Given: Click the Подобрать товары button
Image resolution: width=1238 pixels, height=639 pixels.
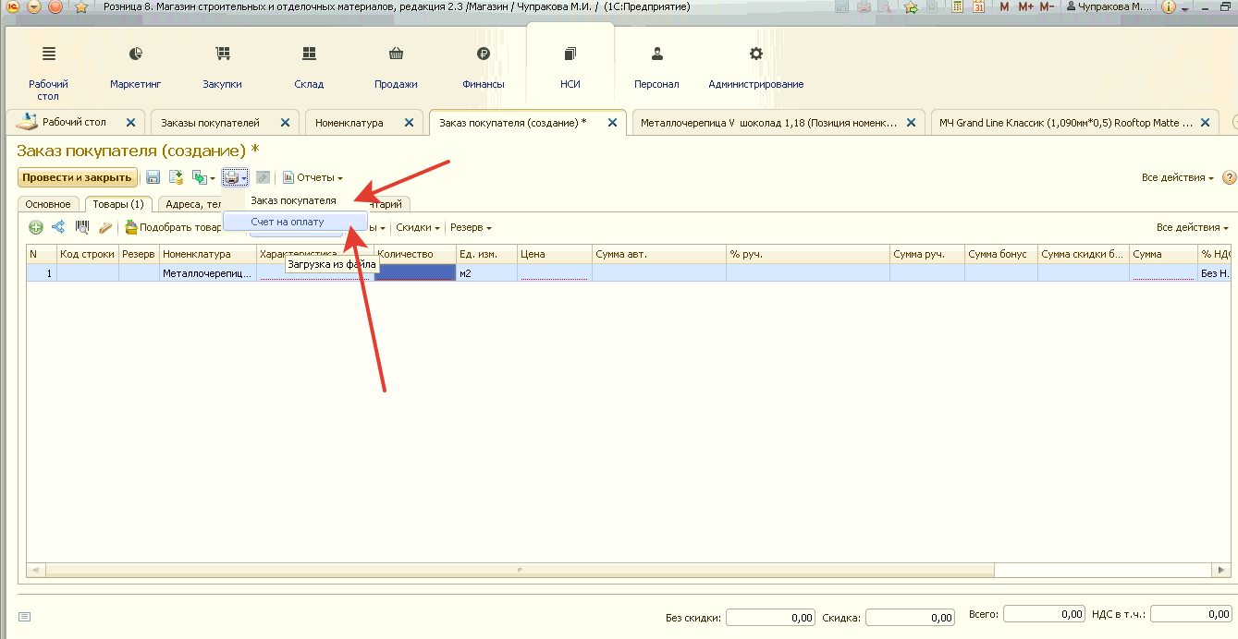Looking at the screenshot, I should click(x=174, y=227).
